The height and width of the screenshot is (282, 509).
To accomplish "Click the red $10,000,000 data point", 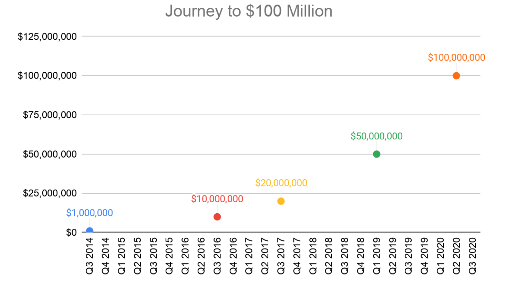I will (x=217, y=217).
